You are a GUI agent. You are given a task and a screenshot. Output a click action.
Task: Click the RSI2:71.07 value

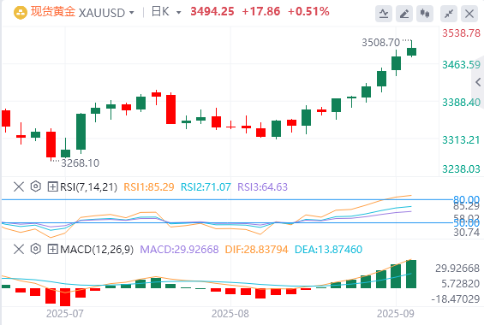tap(206, 187)
